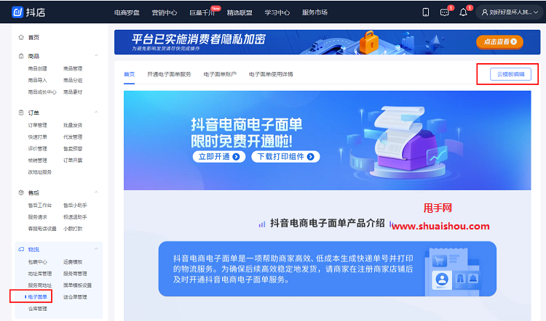Open 商品素材 in sidebar
This screenshot has width=546, height=321.
click(73, 92)
